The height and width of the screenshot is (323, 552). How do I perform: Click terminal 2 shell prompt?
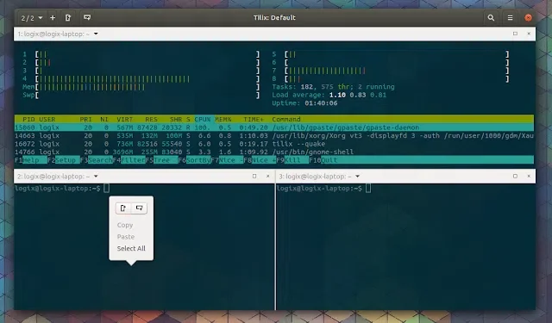[x=58, y=189]
